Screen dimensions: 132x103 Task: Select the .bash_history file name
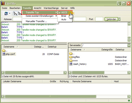pyautogui.click(x=80, y=64)
